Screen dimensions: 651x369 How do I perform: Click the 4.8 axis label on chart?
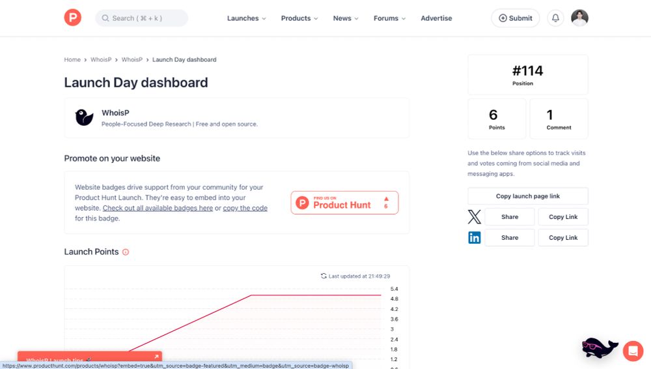(x=394, y=299)
